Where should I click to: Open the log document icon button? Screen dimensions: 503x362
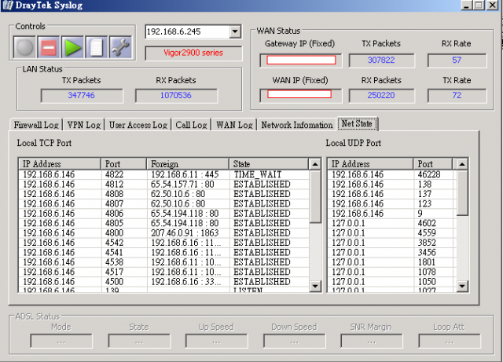coord(96,47)
